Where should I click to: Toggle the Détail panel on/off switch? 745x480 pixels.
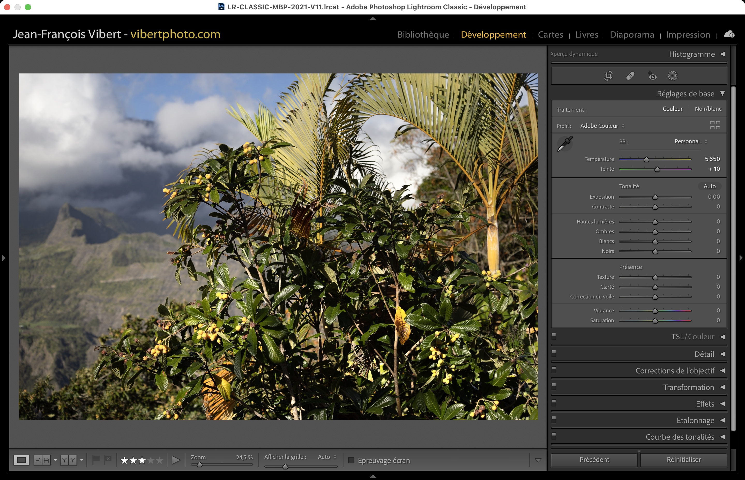[x=554, y=353]
